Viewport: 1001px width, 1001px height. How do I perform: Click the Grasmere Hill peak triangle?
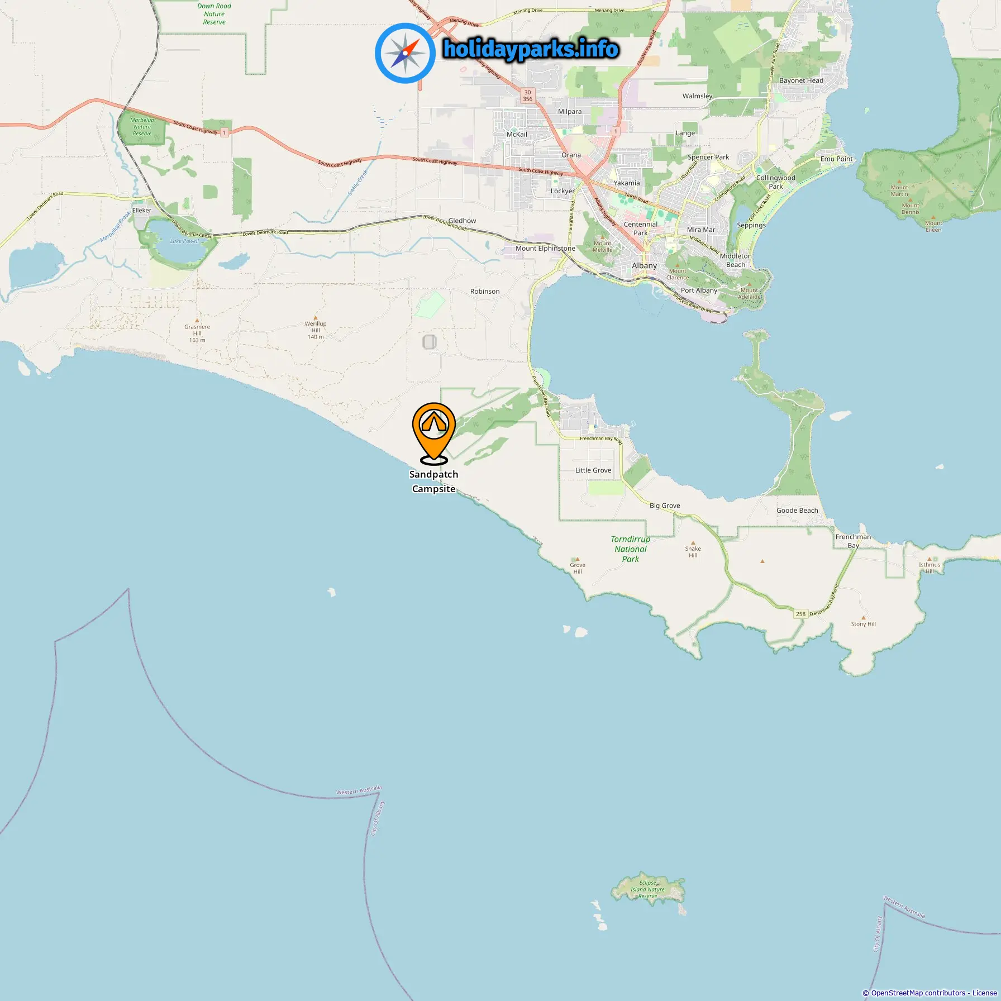pos(197,321)
